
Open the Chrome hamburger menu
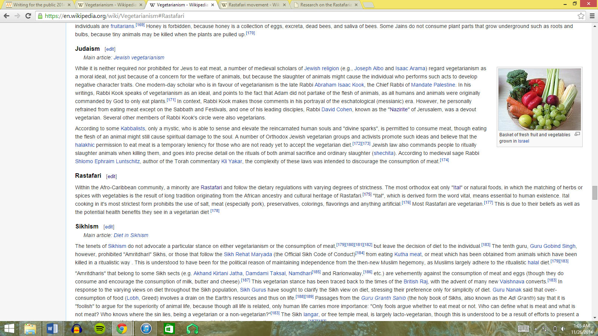click(592, 16)
